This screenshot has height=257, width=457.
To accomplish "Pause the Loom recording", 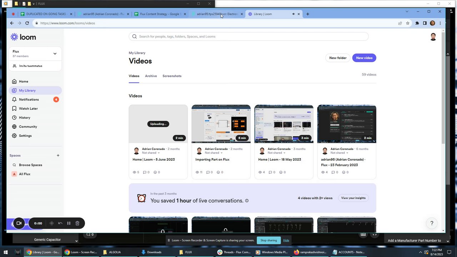I will 69,223.
